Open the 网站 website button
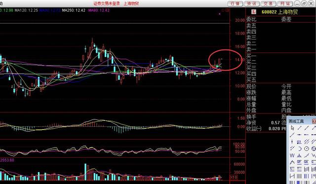The height and width of the screenshot is (184, 316). [285, 3]
